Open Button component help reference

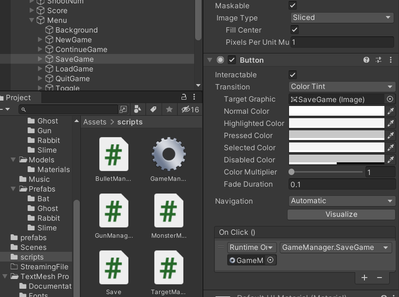366,60
